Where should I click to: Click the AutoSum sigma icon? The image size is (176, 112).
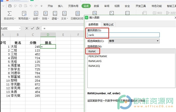[10, 13]
